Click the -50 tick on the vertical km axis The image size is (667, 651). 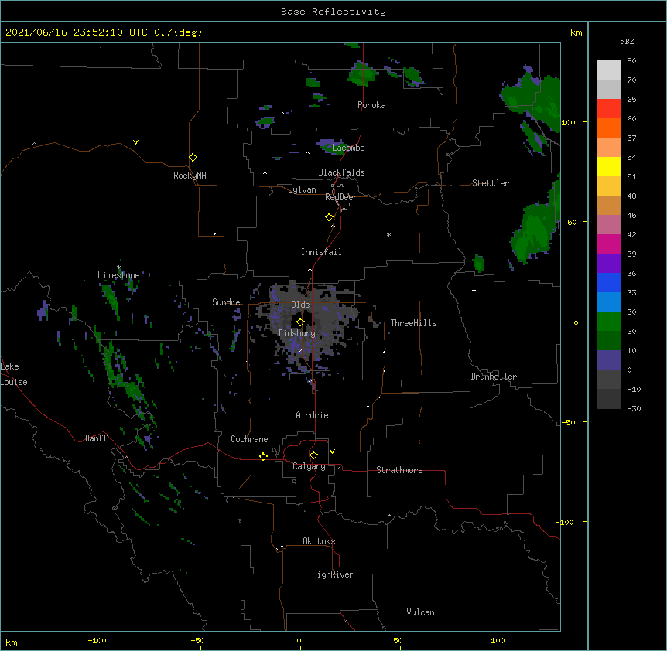[568, 422]
